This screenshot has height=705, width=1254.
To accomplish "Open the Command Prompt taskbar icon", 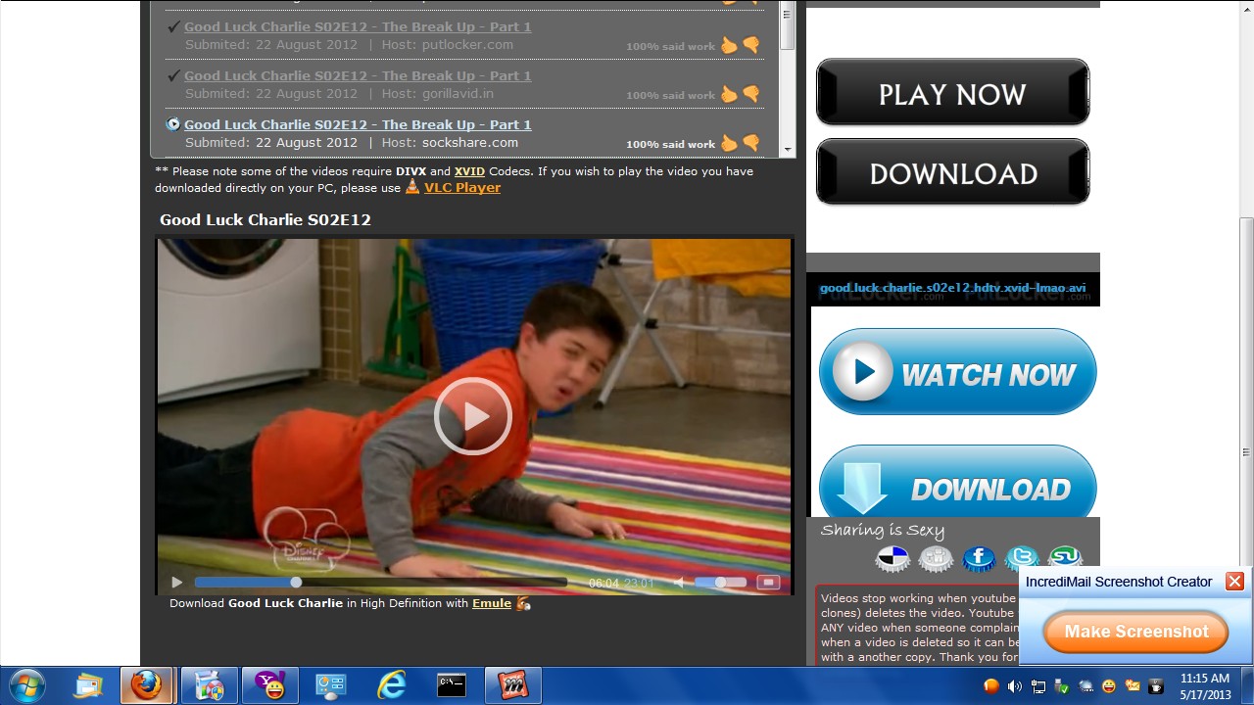I will (451, 685).
